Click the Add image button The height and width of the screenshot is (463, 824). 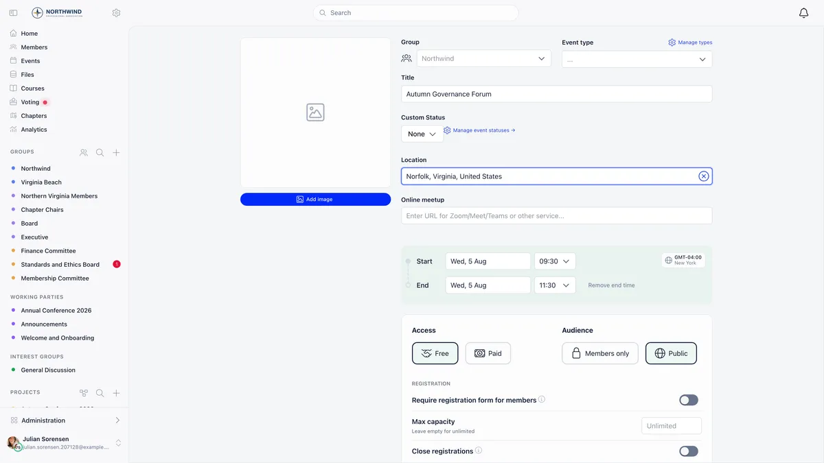(315, 200)
